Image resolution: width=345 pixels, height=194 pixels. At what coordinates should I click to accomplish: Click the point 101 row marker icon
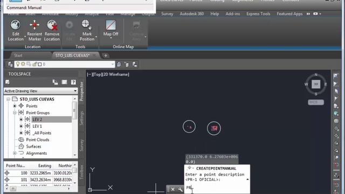[x=7, y=180]
